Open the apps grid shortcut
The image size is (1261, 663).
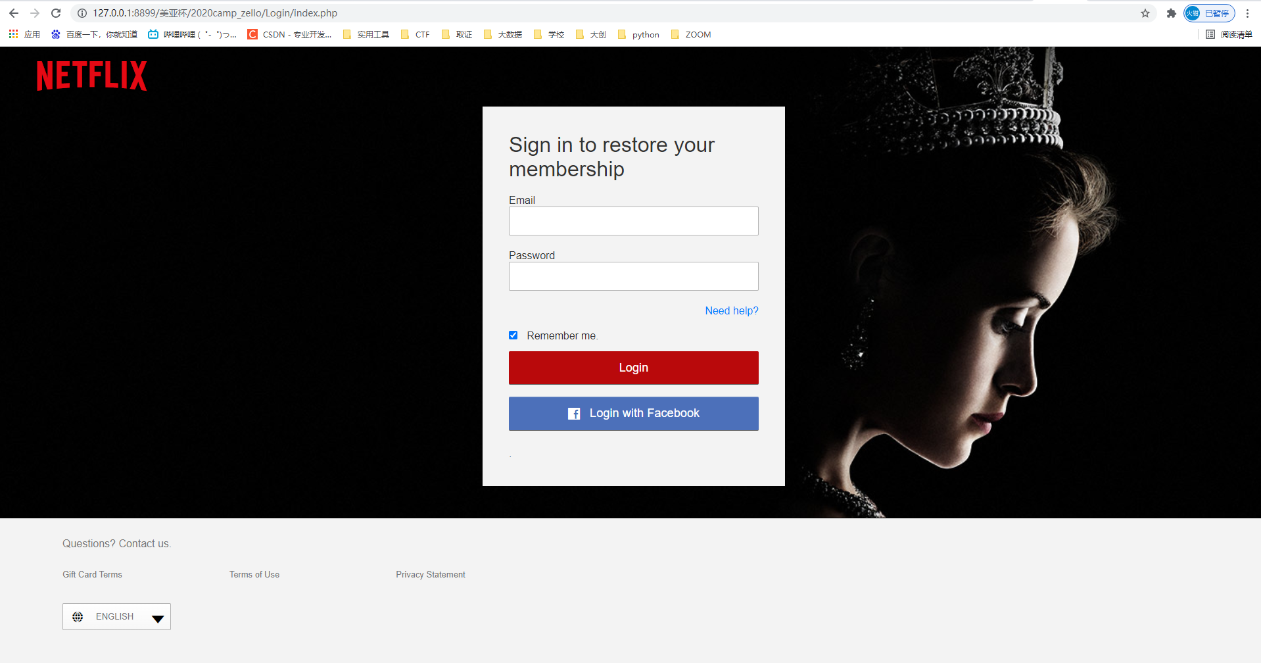14,34
